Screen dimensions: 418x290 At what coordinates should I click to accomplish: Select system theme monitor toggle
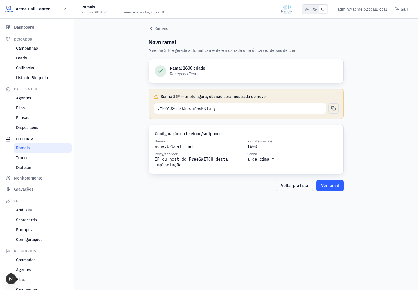tap(323, 9)
